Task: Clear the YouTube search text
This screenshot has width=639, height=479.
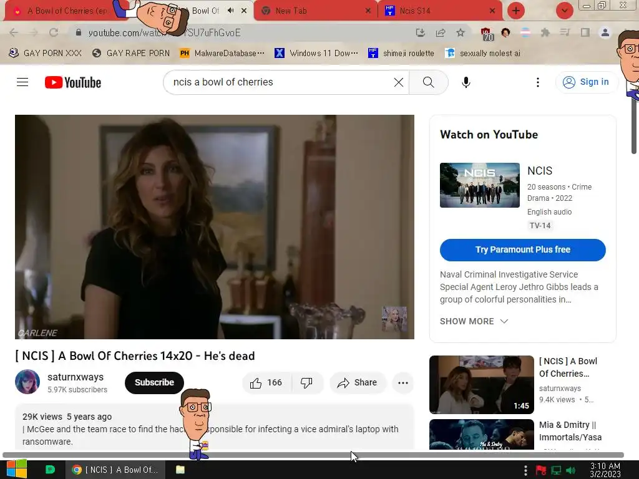Action: 399,82
